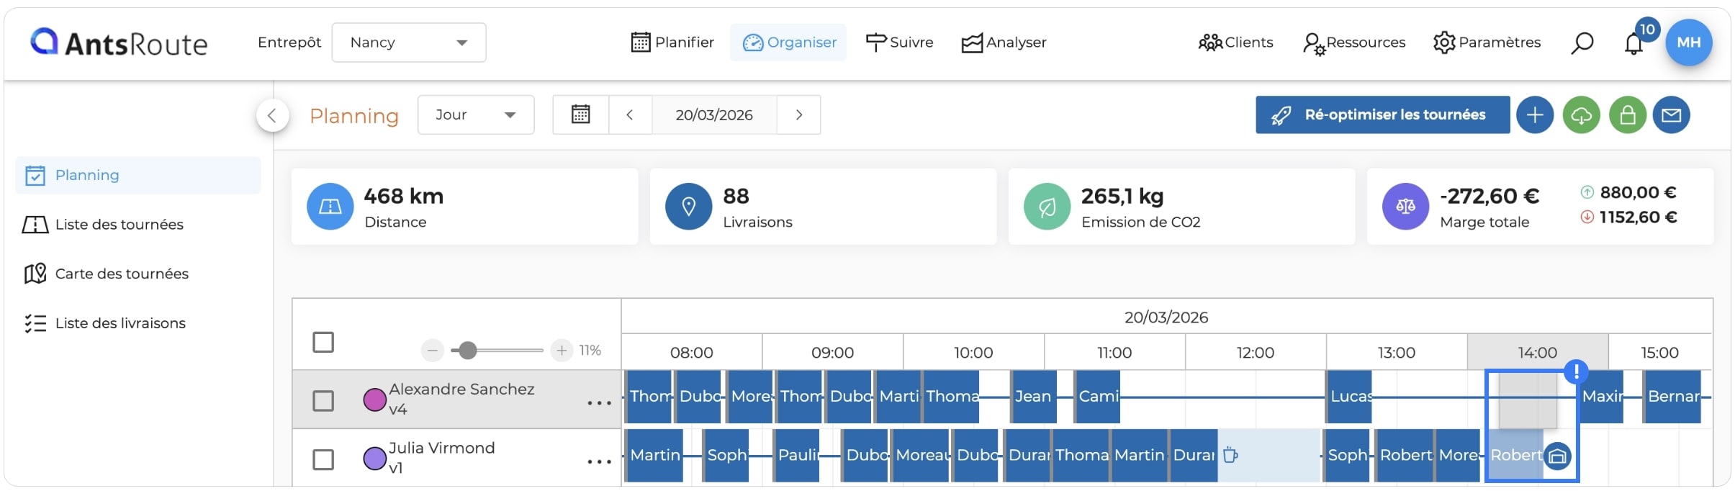Check Julia Virmond row checkbox

pos(323,459)
